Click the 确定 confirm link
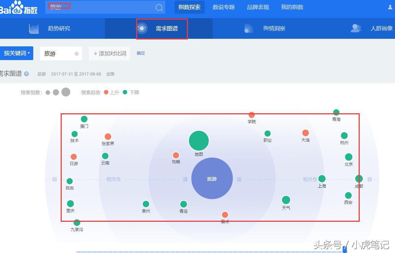This screenshot has width=395, height=253. point(140,53)
